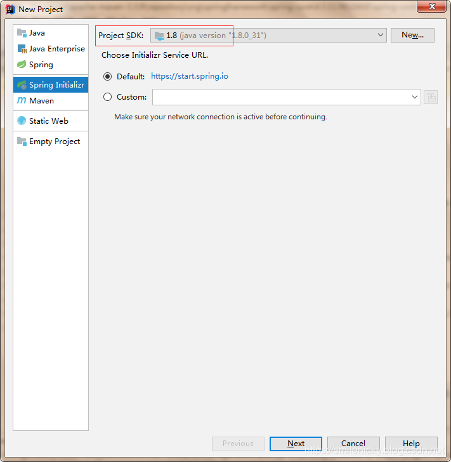451x462 pixels.
Task: Click the IntelliJ IDEA logo in title bar
Action: point(10,10)
